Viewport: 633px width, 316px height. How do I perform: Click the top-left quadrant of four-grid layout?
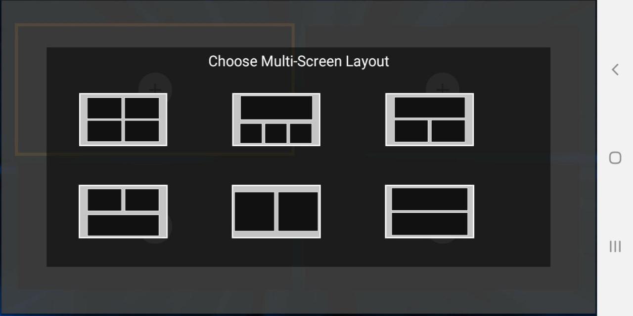[104, 108]
